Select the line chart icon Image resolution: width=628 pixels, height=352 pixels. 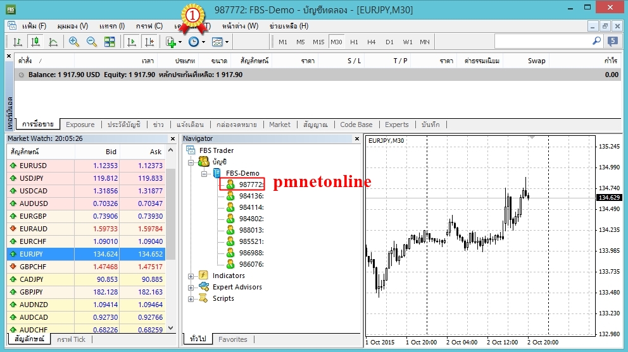click(x=53, y=42)
